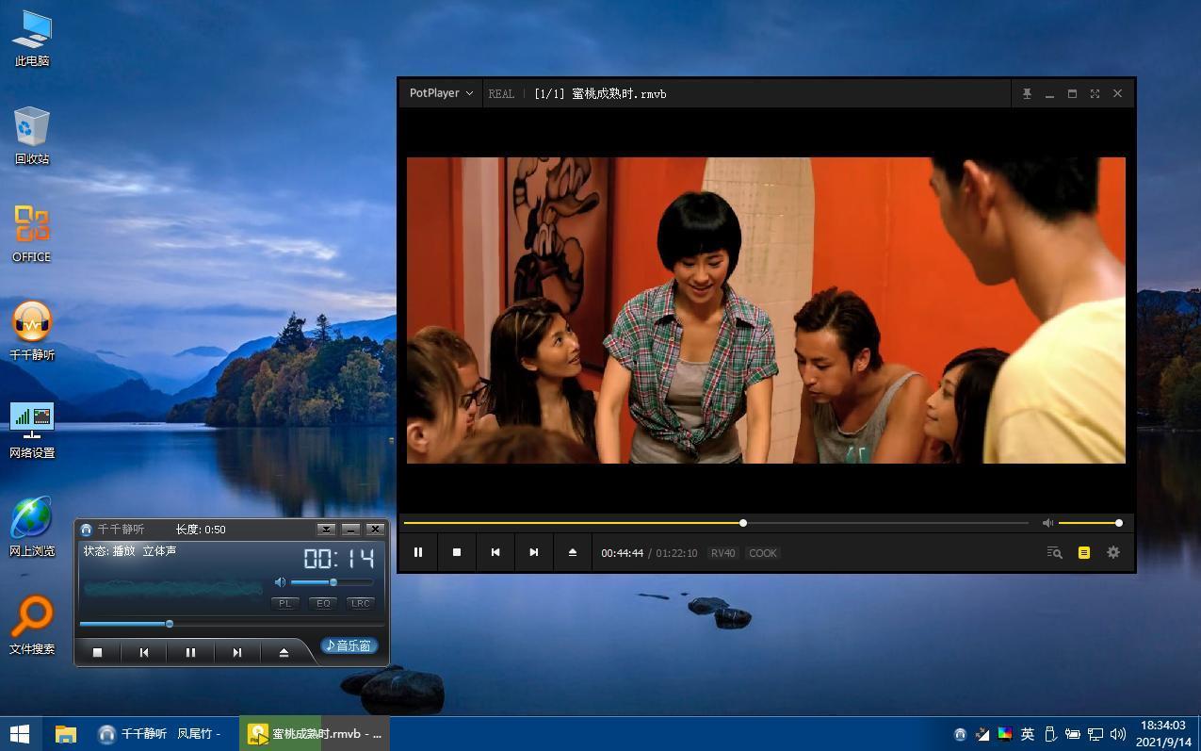Screen dimensions: 1201x751
Task: Seek on the PotPlayer yellow progress bar
Action: click(x=716, y=523)
